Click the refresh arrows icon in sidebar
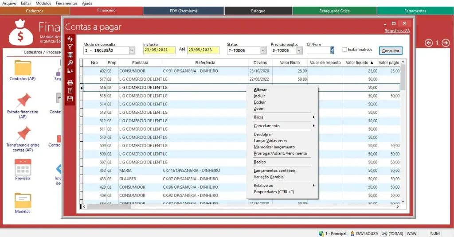Viewport: 454px width, 237px height. pos(70,39)
